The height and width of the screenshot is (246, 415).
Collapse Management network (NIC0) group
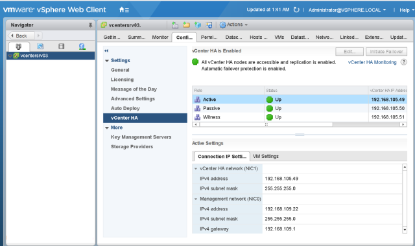(196, 199)
